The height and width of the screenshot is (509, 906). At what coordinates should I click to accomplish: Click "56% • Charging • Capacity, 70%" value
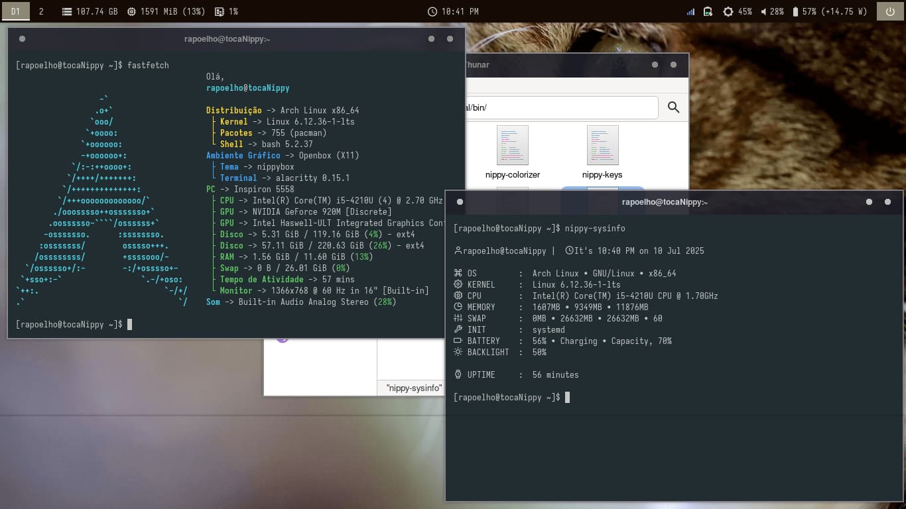[602, 341]
